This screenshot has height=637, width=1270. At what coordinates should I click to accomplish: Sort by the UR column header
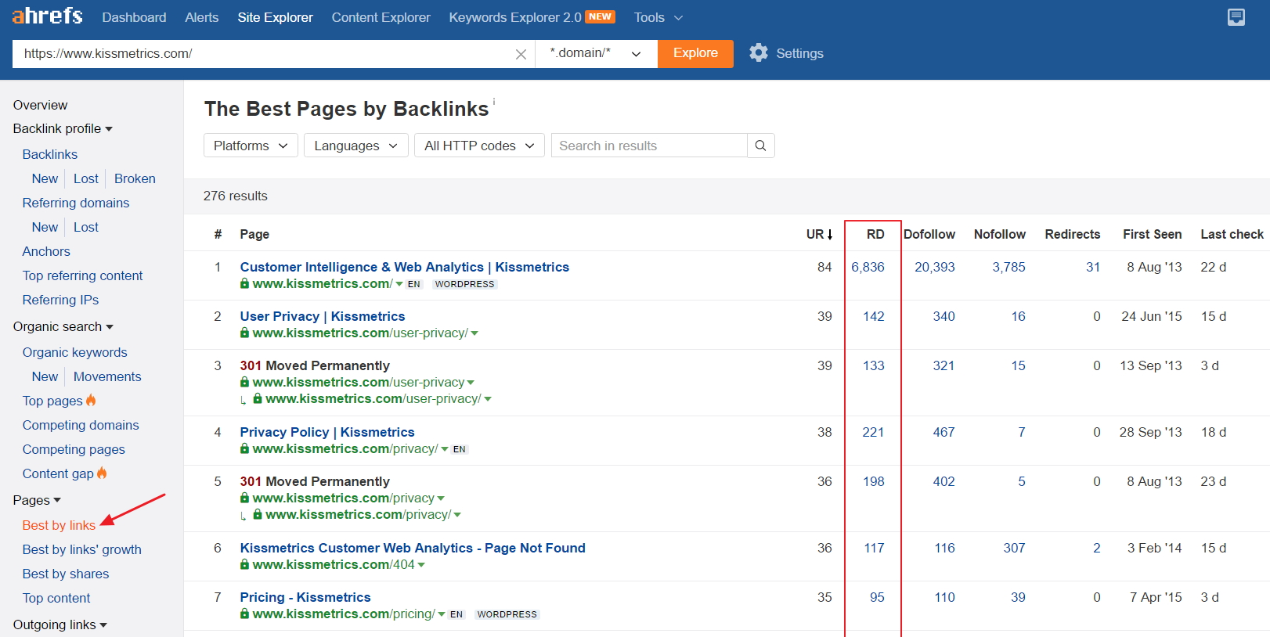pos(819,234)
